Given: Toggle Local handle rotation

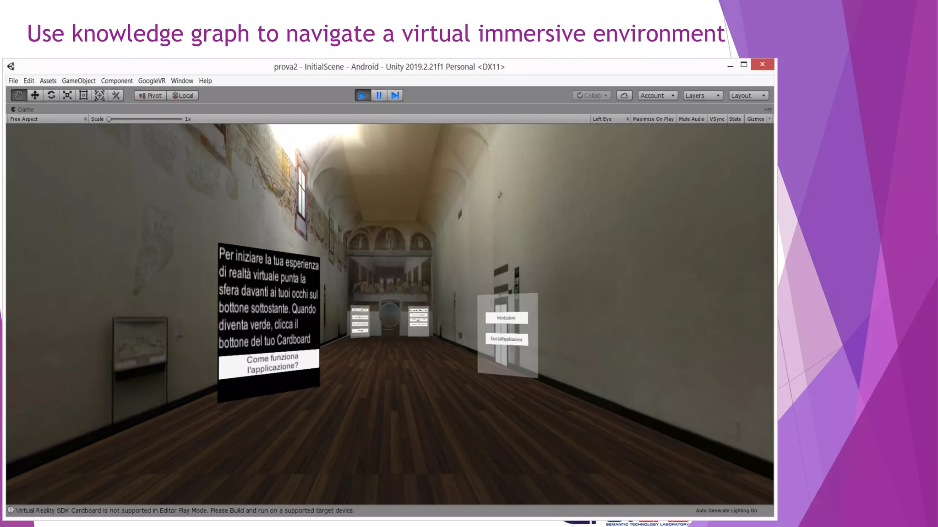Looking at the screenshot, I should click(183, 96).
